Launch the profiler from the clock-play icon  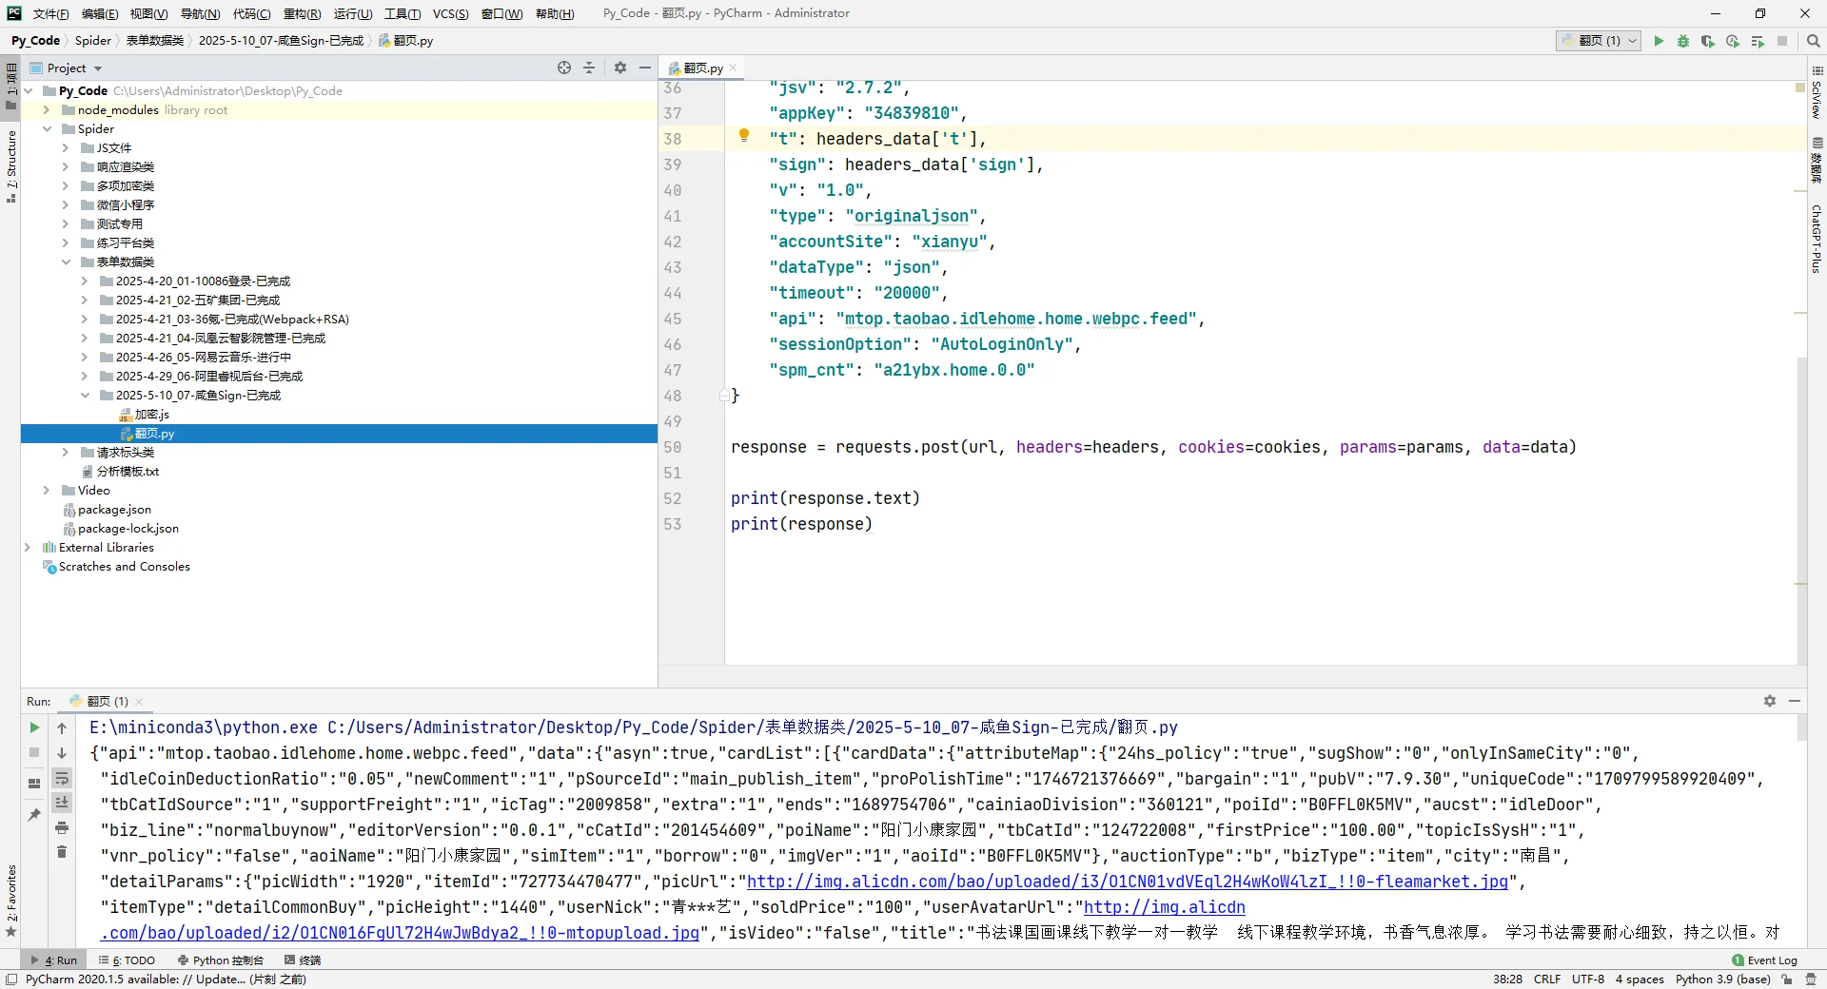pos(1733,41)
